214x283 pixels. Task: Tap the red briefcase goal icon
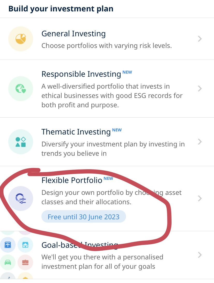click(x=25, y=262)
